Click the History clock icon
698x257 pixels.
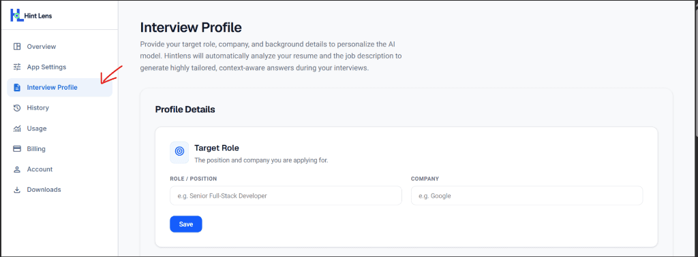click(17, 108)
